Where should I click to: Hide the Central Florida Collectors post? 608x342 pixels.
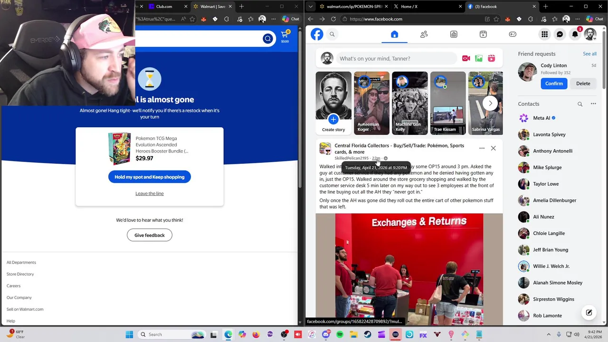click(493, 148)
